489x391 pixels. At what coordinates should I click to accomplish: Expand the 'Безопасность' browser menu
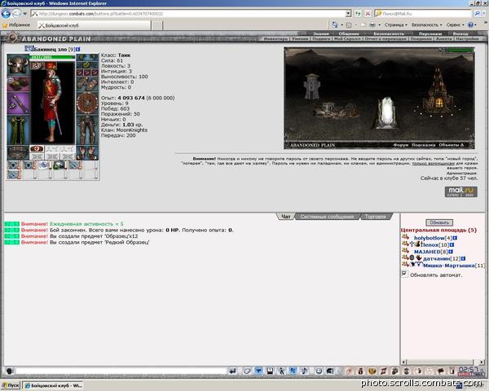426,24
